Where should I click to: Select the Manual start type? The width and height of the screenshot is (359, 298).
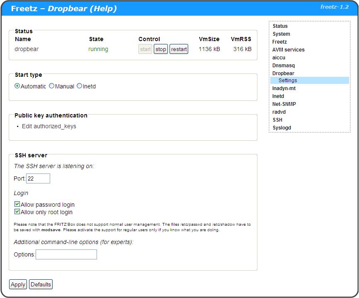coord(52,86)
